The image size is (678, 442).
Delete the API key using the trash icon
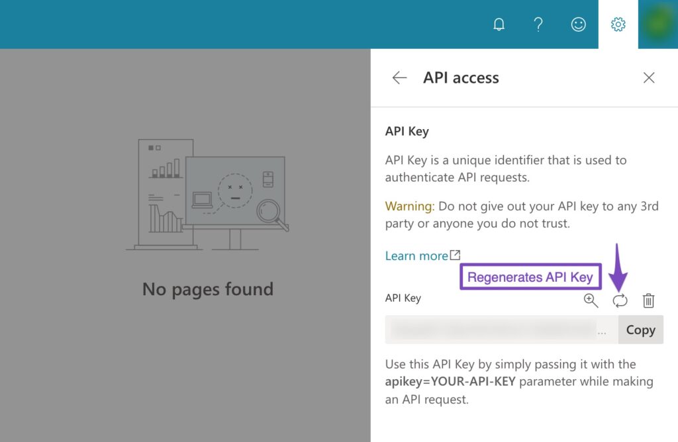tap(649, 300)
